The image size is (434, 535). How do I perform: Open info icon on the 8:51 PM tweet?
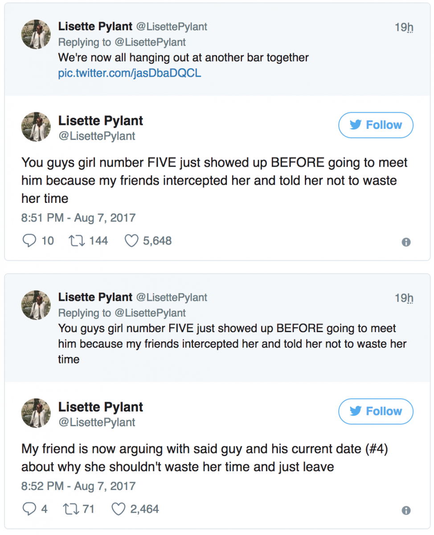[x=406, y=242]
